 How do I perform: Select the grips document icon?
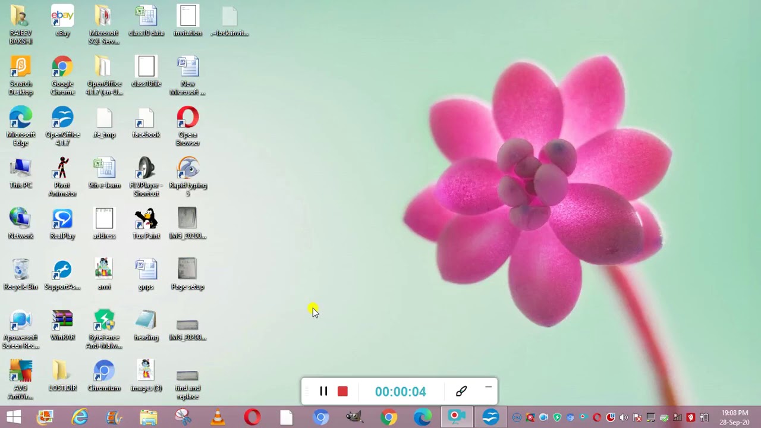(146, 274)
